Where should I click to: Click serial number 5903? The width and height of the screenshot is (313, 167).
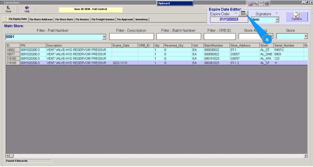pyautogui.click(x=289, y=54)
